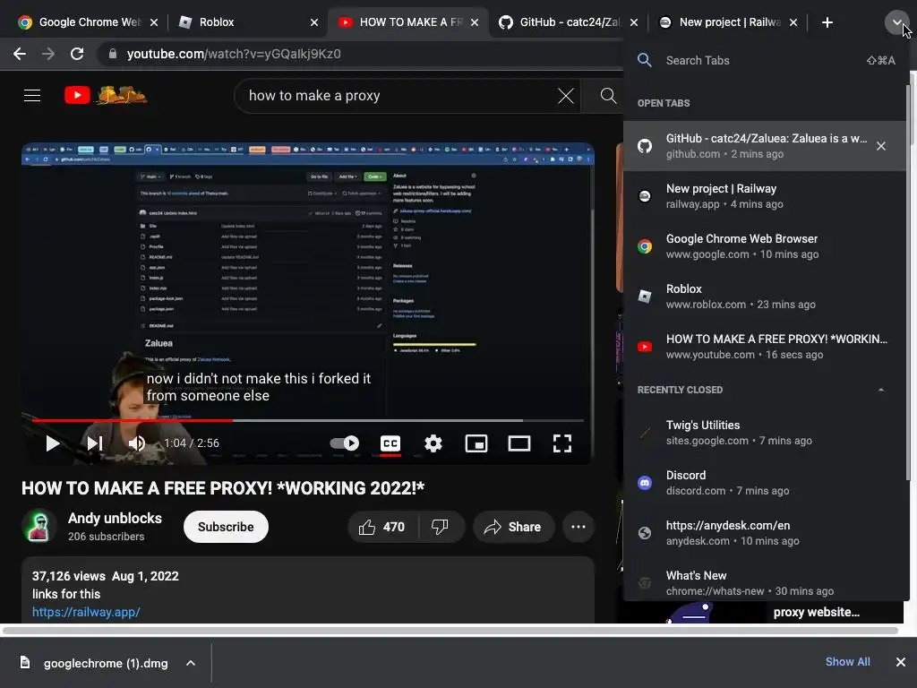Viewport: 917px width, 688px height.
Task: Mute the video volume
Action: pos(137,443)
